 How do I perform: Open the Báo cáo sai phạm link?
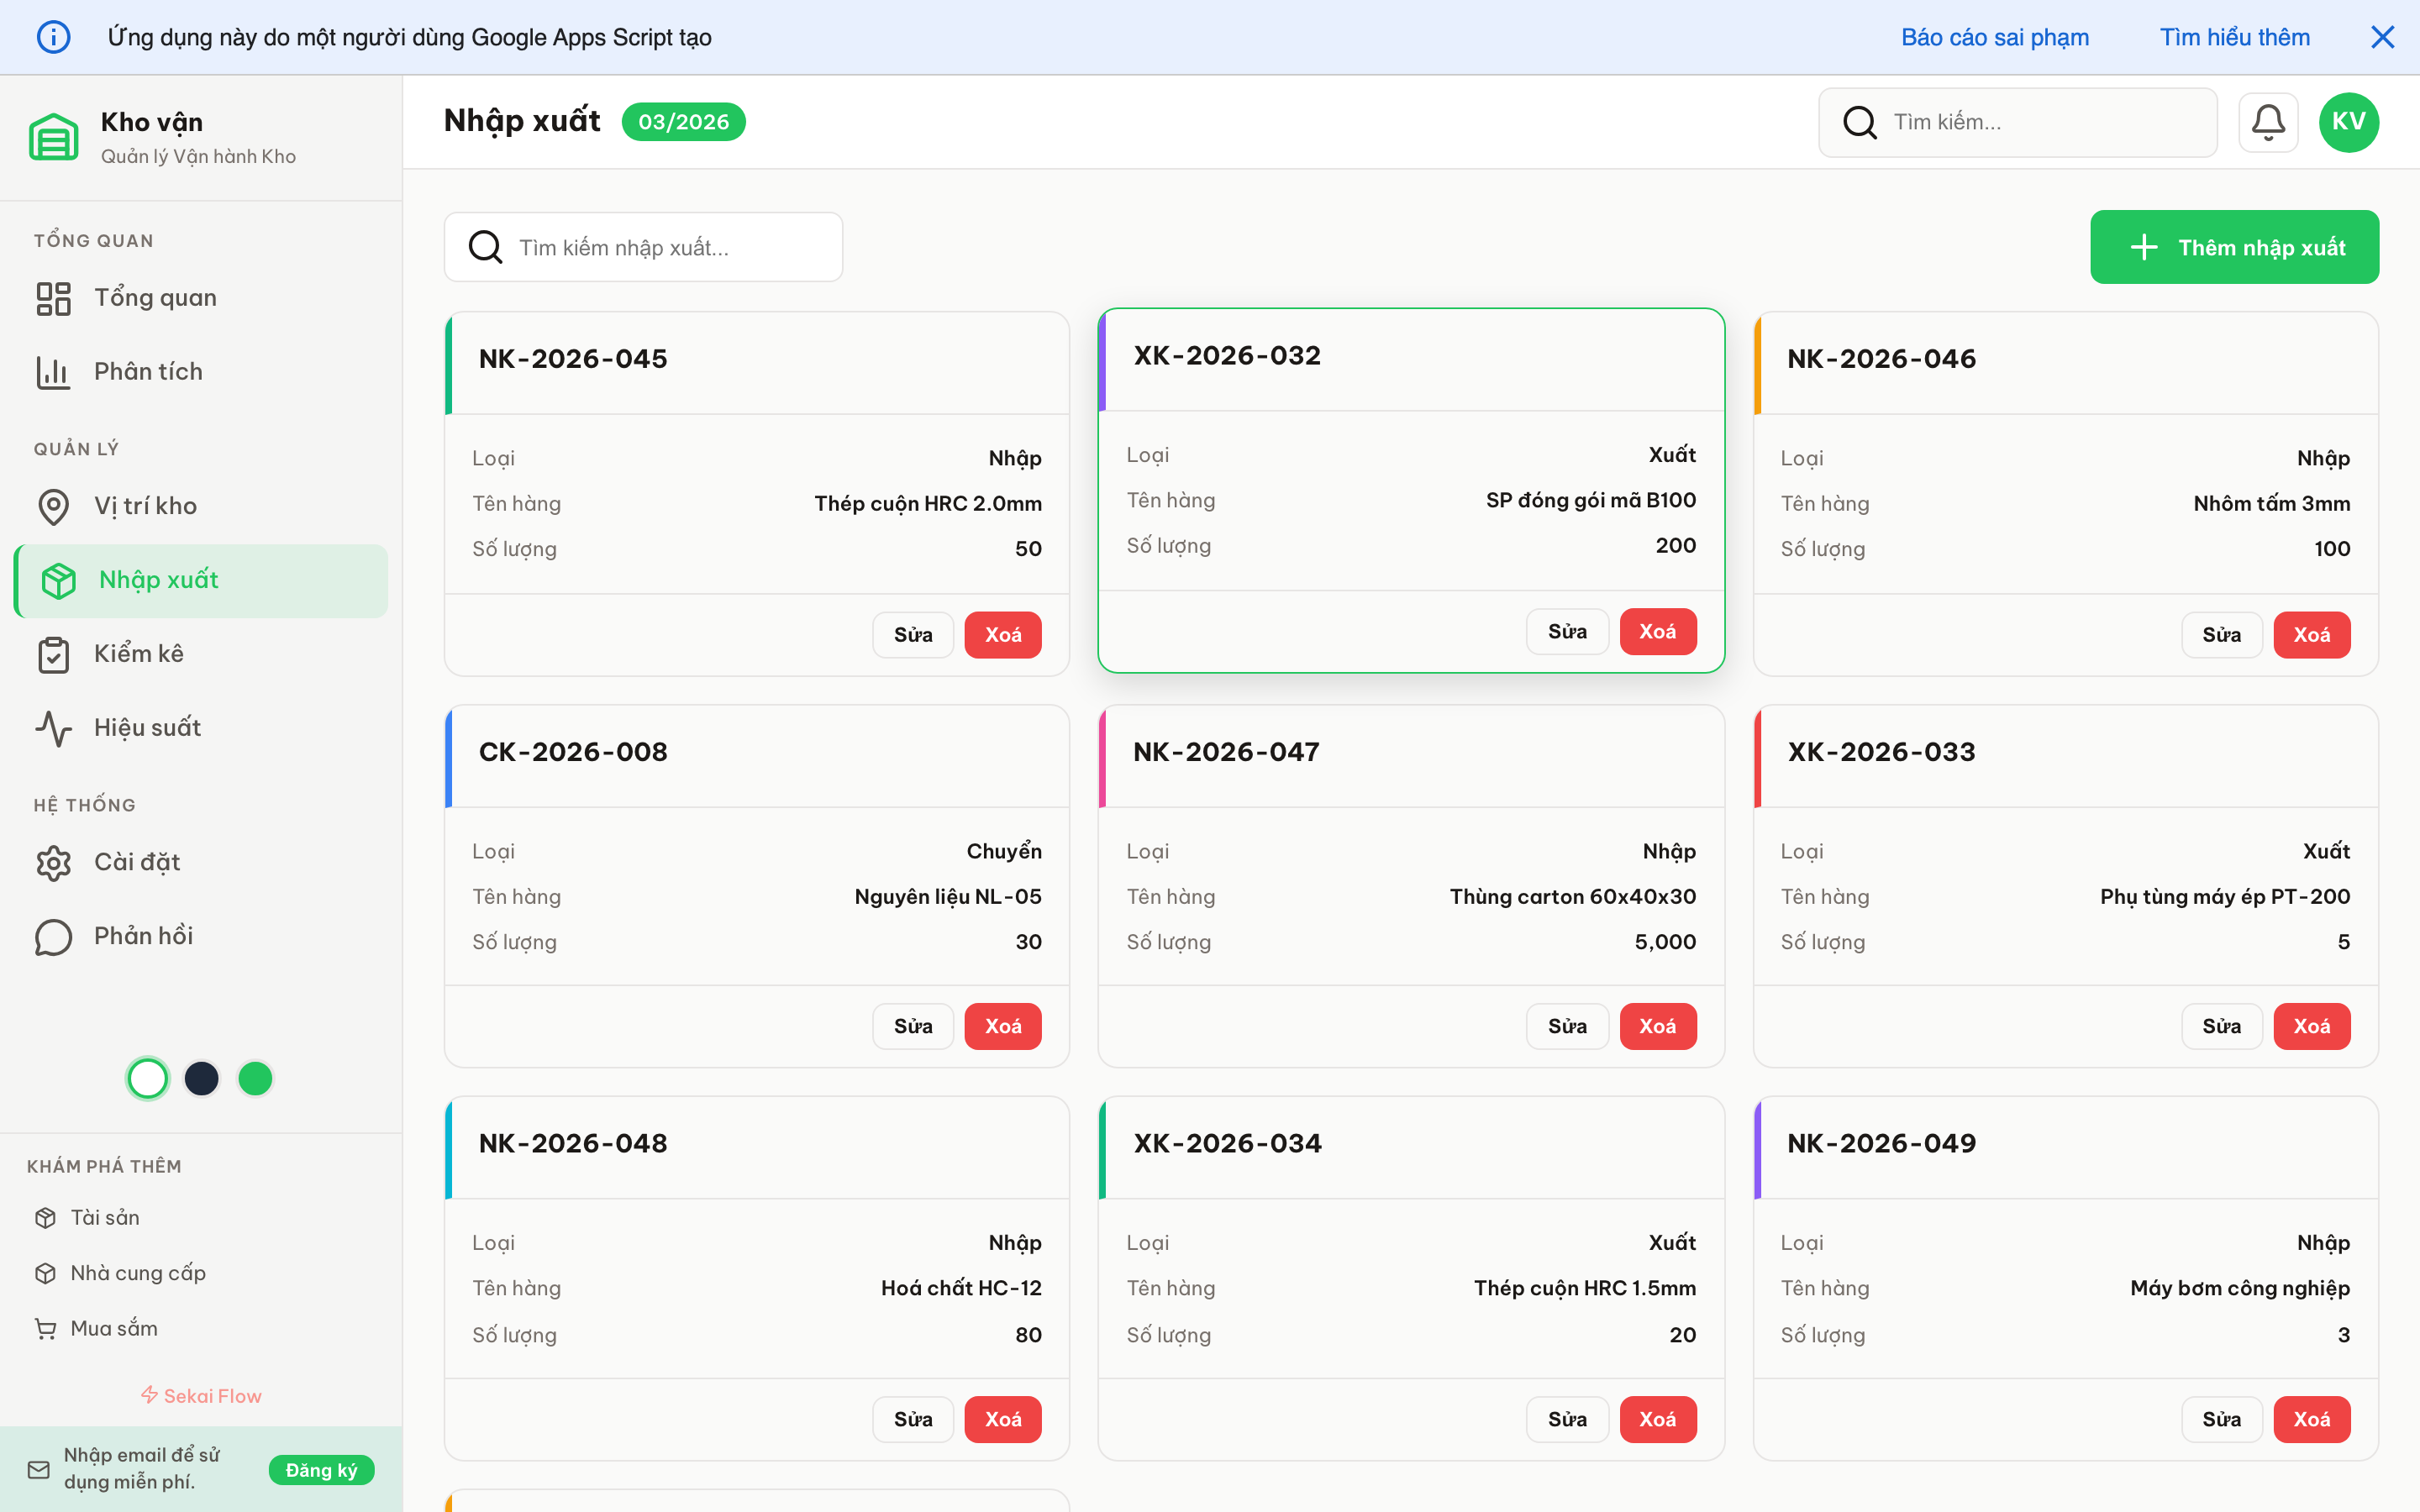1994,37
